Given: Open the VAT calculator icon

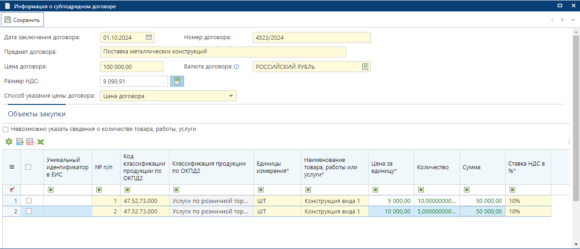Looking at the screenshot, I should coord(177,81).
